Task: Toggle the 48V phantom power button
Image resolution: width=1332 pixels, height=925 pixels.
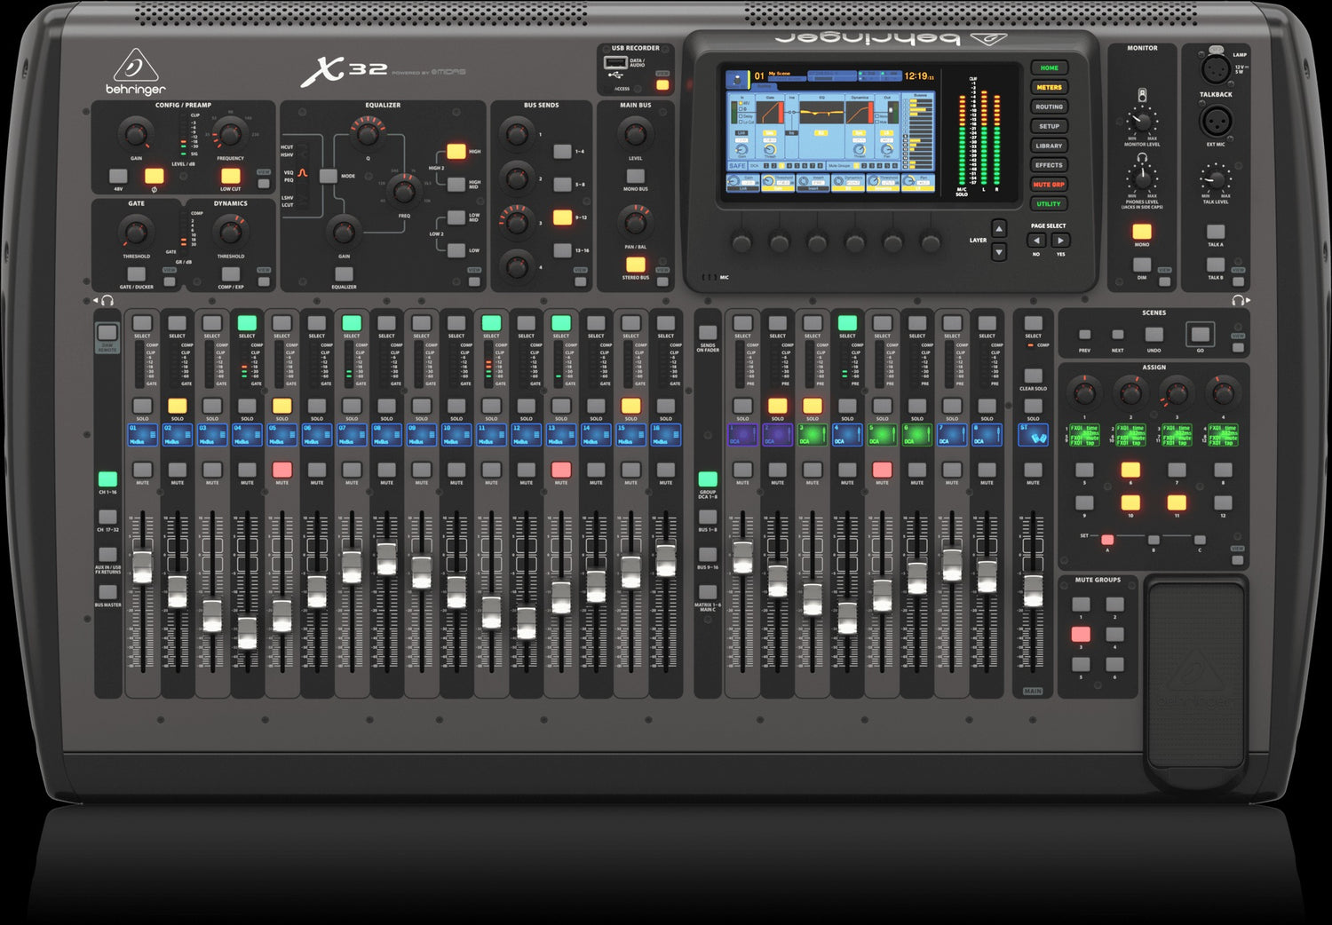Action: [118, 176]
